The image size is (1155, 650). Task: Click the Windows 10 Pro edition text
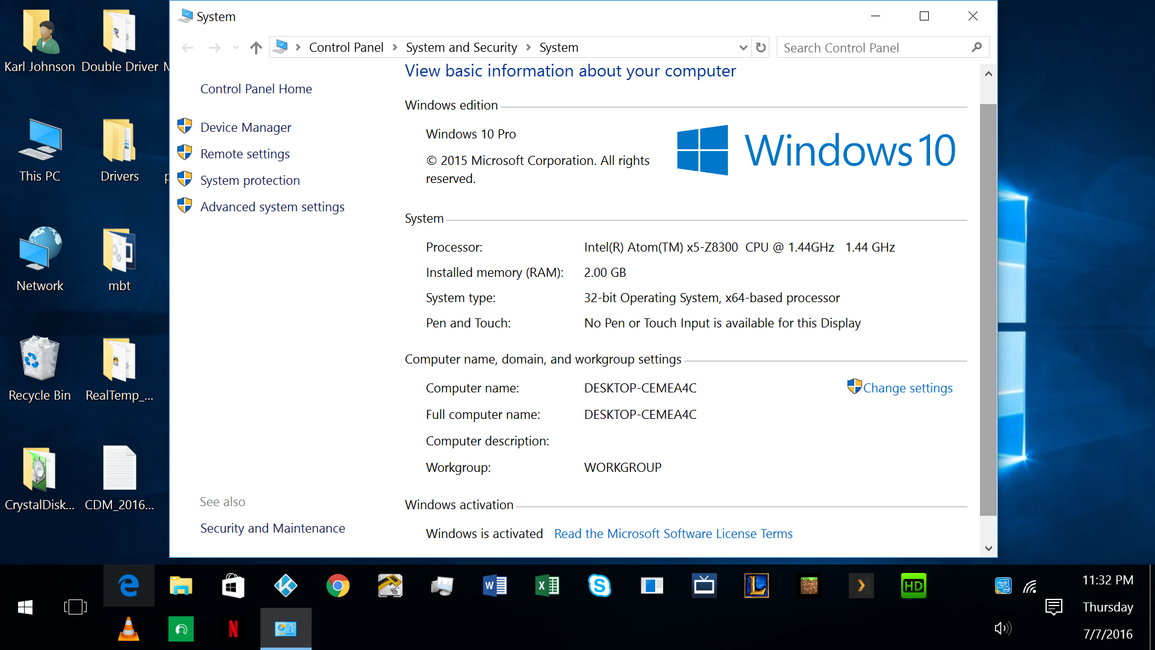coord(471,134)
